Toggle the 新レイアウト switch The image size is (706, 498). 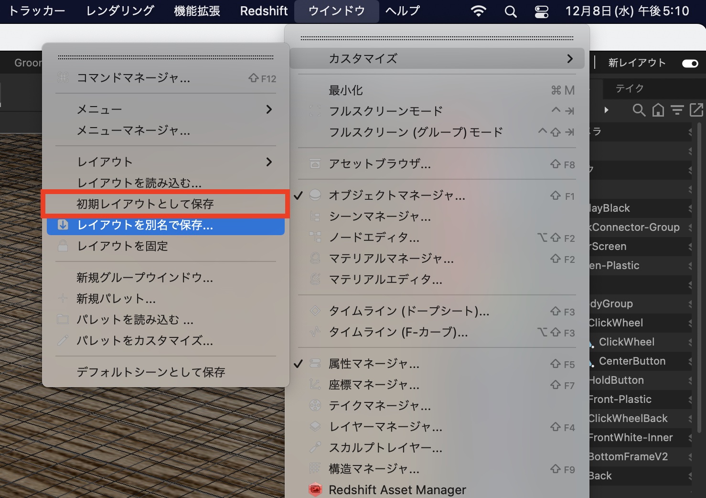(690, 63)
